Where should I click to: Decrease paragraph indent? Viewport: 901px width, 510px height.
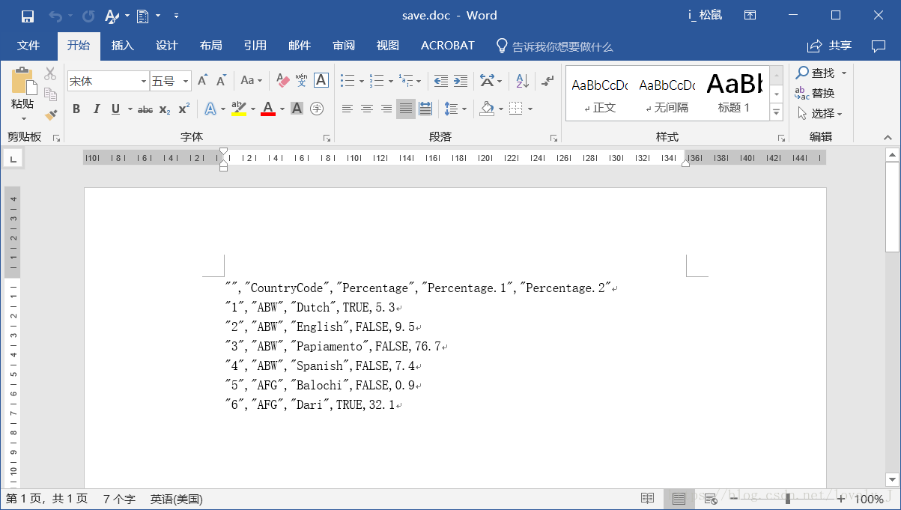click(441, 80)
